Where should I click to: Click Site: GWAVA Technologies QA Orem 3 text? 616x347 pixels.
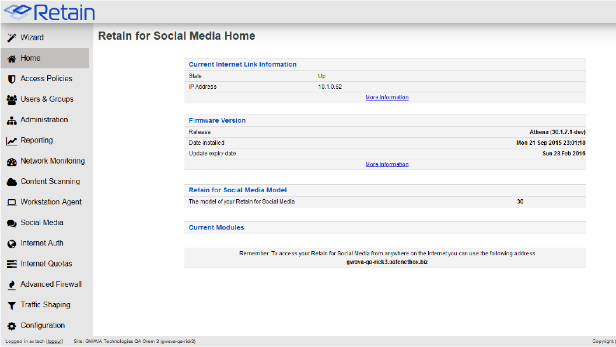(x=134, y=342)
